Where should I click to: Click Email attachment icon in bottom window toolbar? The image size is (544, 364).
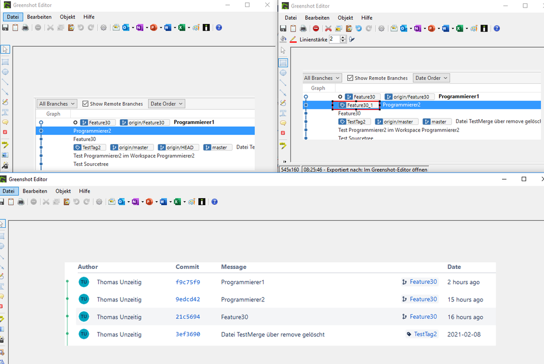coord(112,202)
